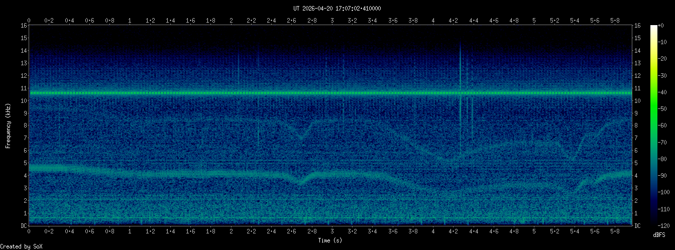Select the "Time (s)" axis label
675x250 pixels.
tap(331, 240)
